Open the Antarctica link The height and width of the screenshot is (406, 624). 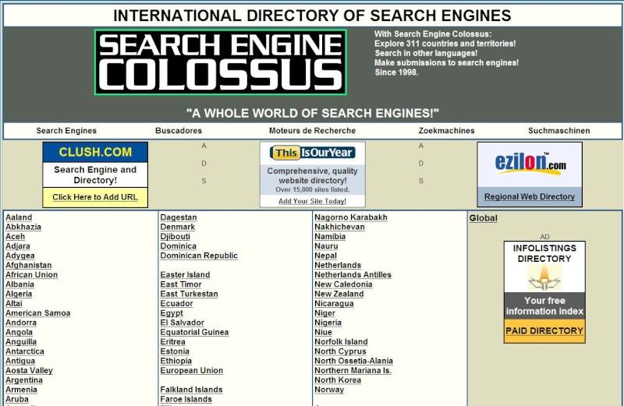pyautogui.click(x=25, y=351)
